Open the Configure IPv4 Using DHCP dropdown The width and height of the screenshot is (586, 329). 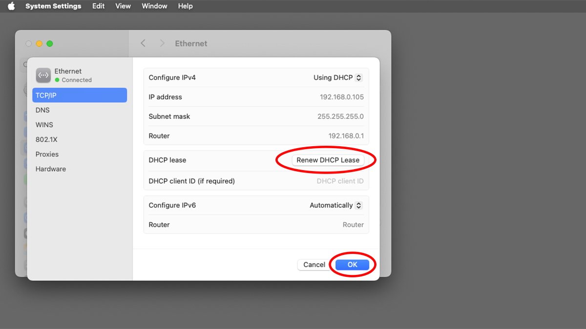pos(338,77)
